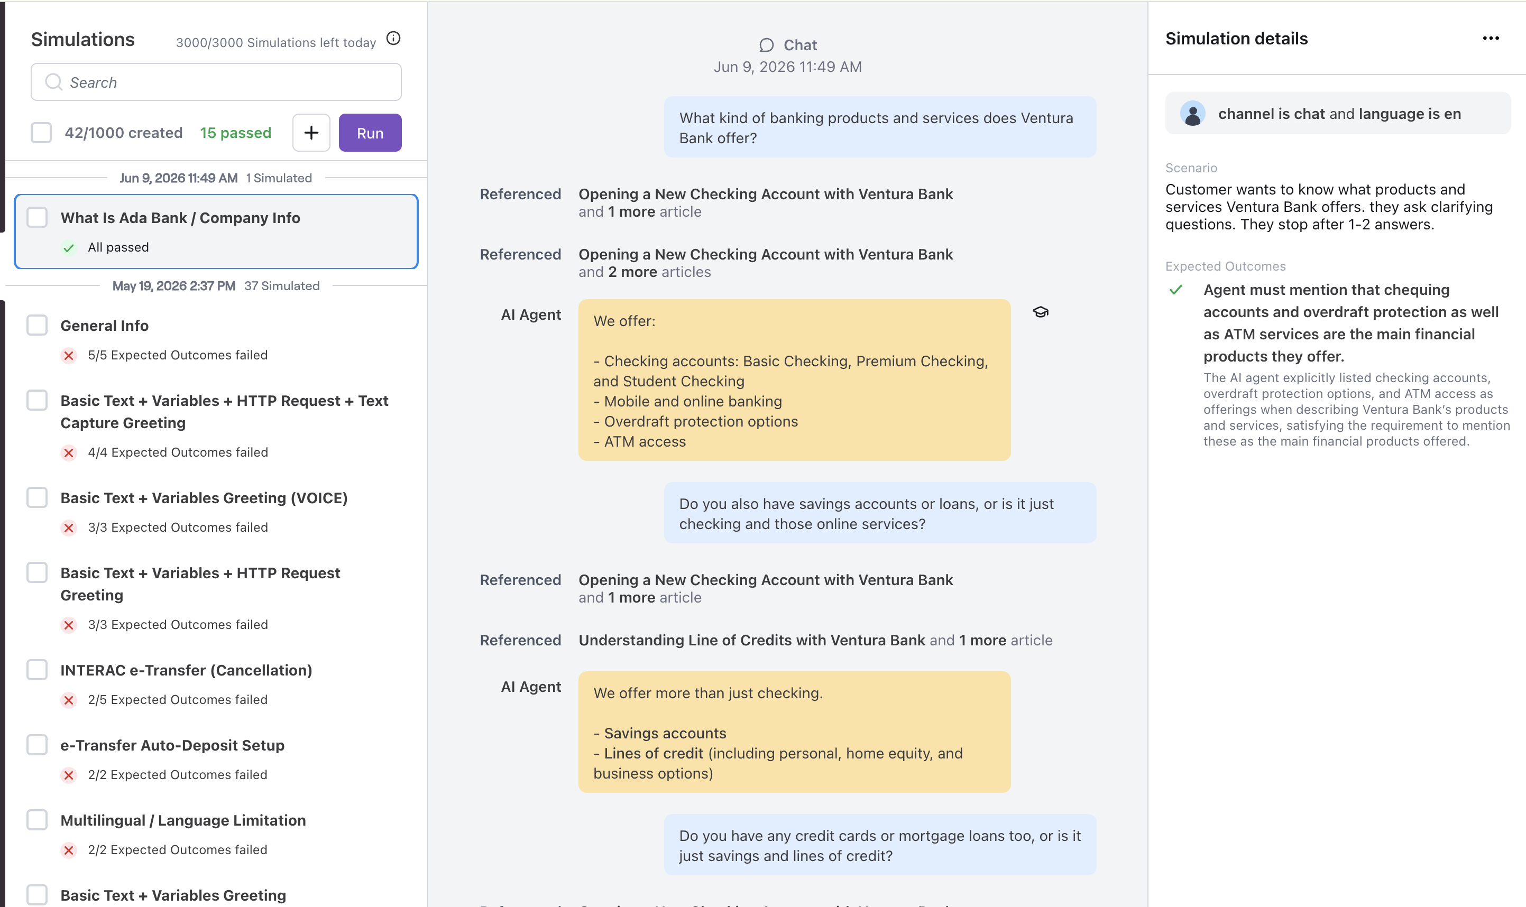Open Multilingual / Language Limitation simulation
Viewport: 1526px width, 907px height.
tap(183, 821)
